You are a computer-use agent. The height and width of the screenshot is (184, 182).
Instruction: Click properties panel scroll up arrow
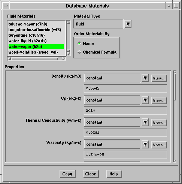coord(175,72)
